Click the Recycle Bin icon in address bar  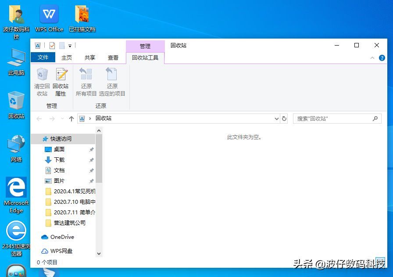click(82, 118)
